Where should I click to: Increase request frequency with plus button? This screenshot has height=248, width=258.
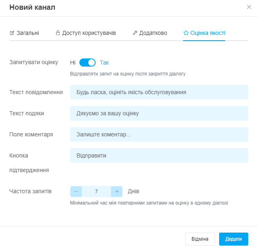[x=117, y=191]
